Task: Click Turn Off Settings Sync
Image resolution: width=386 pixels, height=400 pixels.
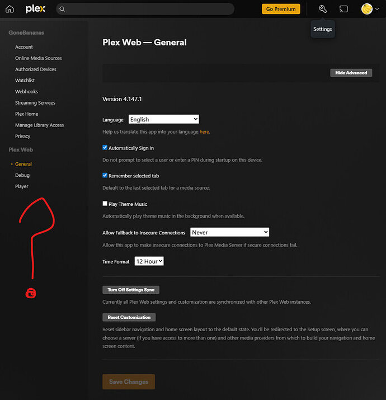Action: coord(131,290)
